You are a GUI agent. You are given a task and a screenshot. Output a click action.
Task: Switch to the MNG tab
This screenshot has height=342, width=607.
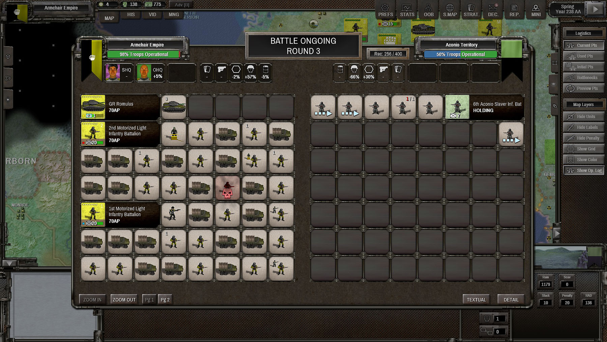pos(174,15)
